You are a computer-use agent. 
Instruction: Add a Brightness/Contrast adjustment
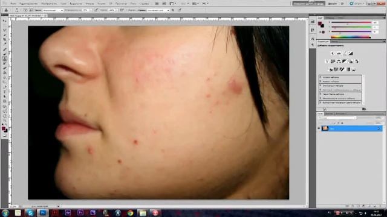tap(333, 54)
